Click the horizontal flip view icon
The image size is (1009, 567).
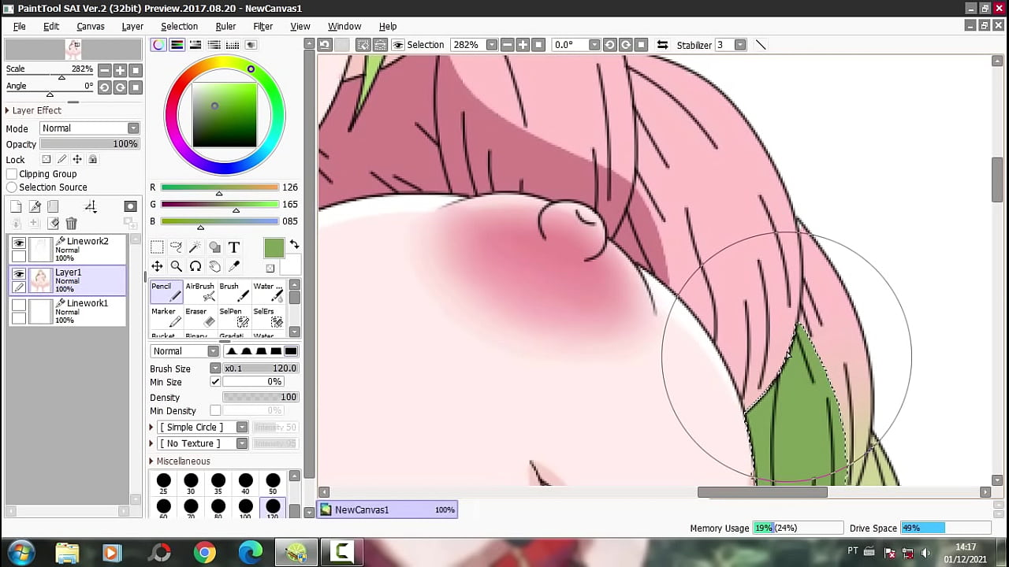point(662,45)
